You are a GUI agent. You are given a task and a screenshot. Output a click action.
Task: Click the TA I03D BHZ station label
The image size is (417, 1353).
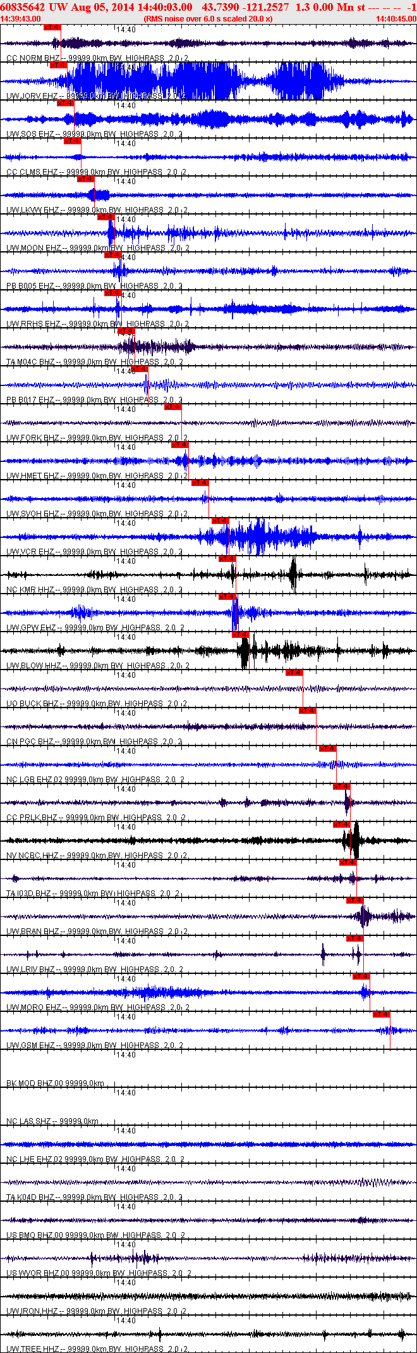pos(29,894)
